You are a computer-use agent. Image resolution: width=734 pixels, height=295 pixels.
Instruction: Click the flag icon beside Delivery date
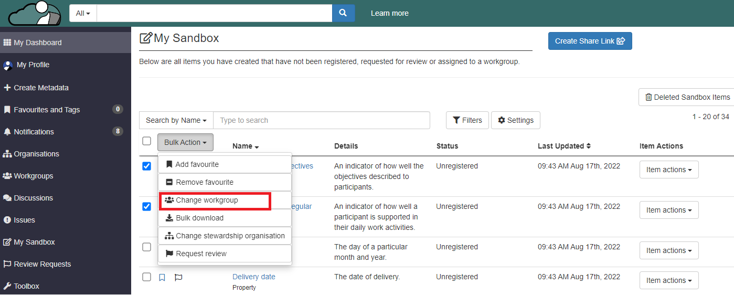coord(178,277)
